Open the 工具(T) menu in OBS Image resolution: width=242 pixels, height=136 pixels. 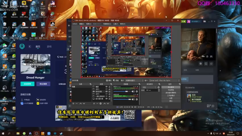[x=116, y=24]
